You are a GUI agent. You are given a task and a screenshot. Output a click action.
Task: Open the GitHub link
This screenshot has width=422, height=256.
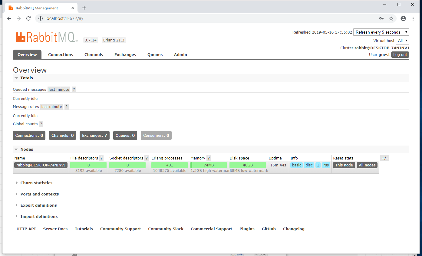[269, 229]
